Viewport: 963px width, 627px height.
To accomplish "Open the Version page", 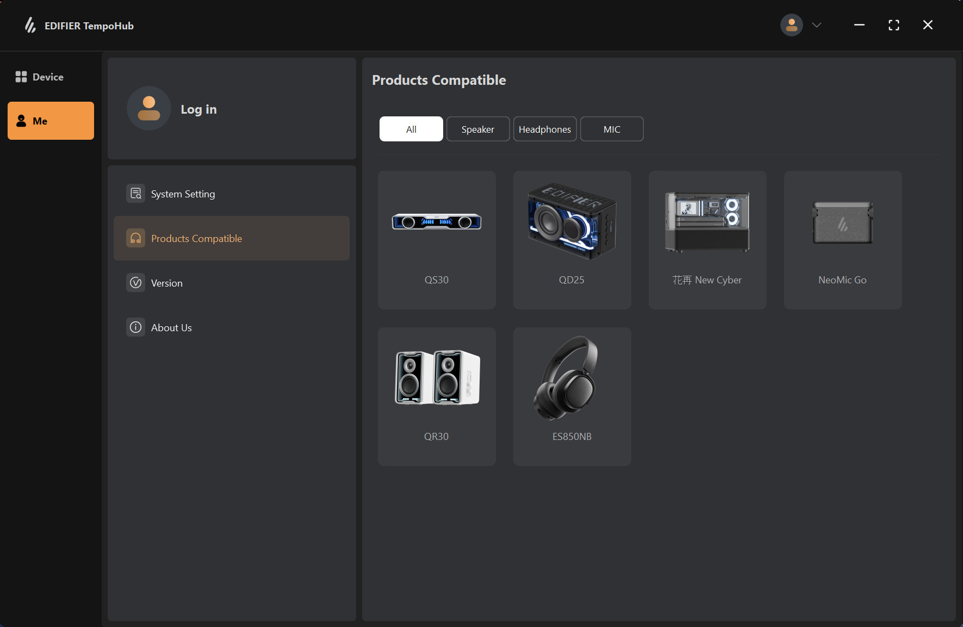I will click(232, 283).
